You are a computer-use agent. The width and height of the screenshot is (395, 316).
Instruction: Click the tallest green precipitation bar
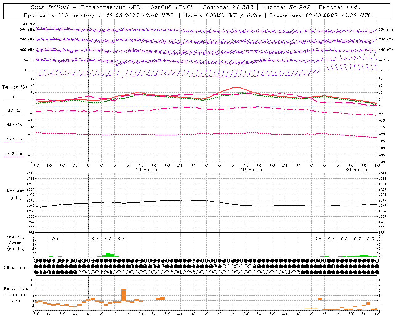click(x=108, y=255)
